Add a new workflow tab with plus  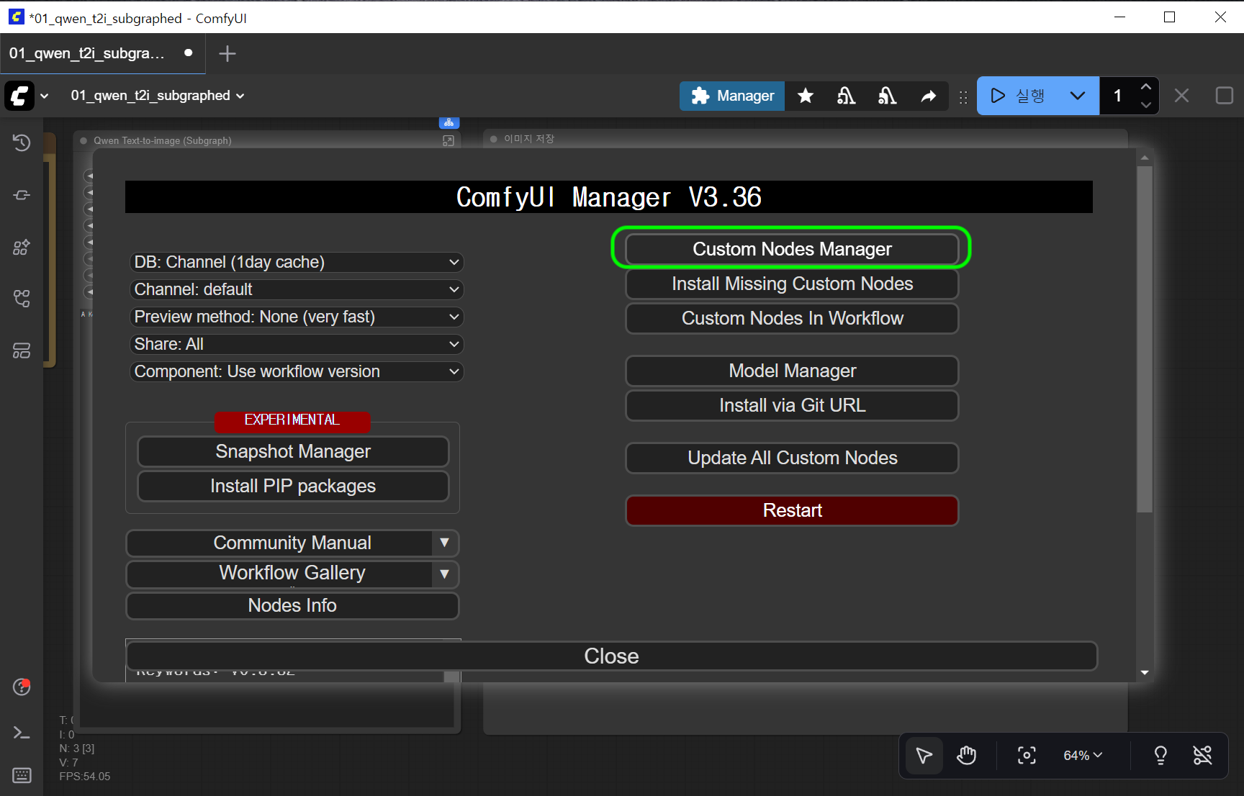tap(227, 53)
